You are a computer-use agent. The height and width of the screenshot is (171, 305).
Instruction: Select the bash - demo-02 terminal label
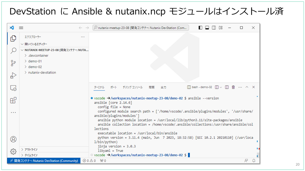pyautogui.click(x=200, y=87)
